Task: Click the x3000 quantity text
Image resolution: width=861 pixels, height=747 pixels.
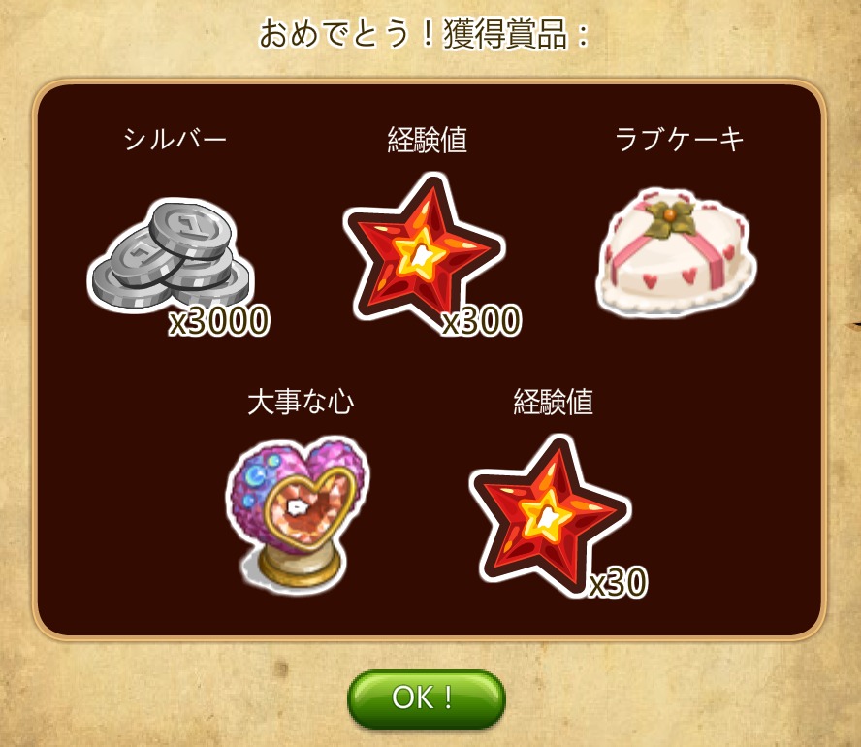Action: pos(219,320)
